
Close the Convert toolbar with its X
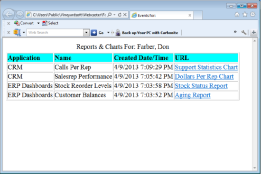click(x=9, y=23)
